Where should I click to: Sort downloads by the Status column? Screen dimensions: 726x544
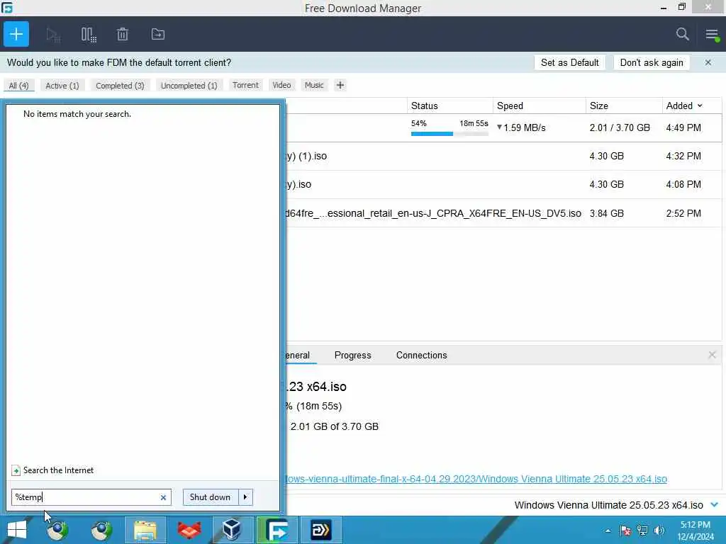(449, 106)
